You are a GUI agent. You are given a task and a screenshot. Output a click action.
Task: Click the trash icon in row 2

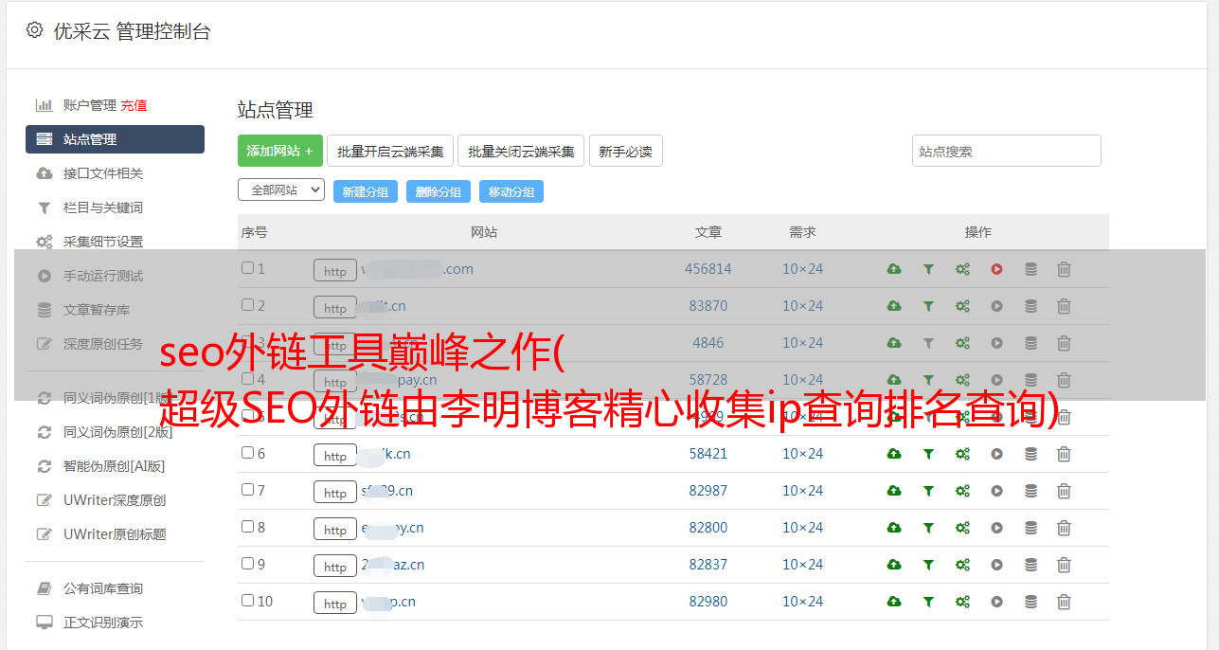pyautogui.click(x=1064, y=306)
